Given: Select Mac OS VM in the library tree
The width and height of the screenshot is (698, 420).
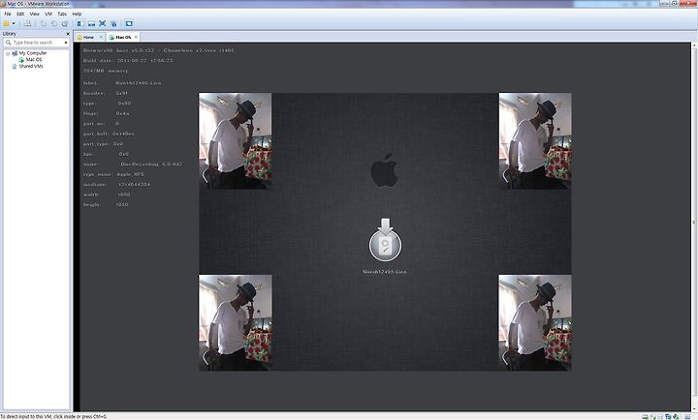Looking at the screenshot, I should point(34,60).
